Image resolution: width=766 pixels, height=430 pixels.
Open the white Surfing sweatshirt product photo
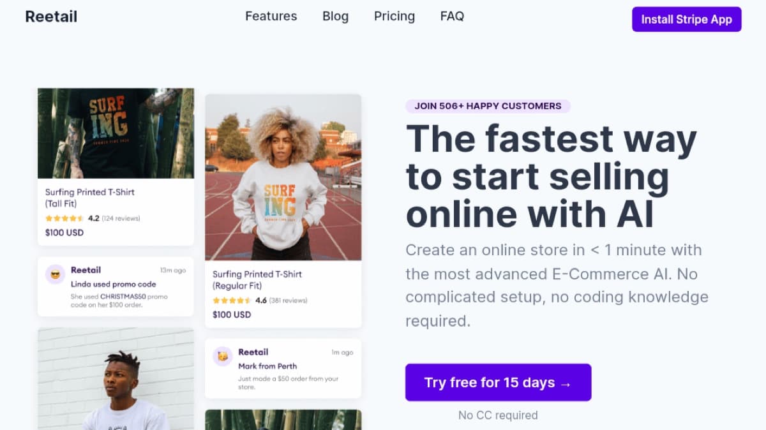click(283, 177)
